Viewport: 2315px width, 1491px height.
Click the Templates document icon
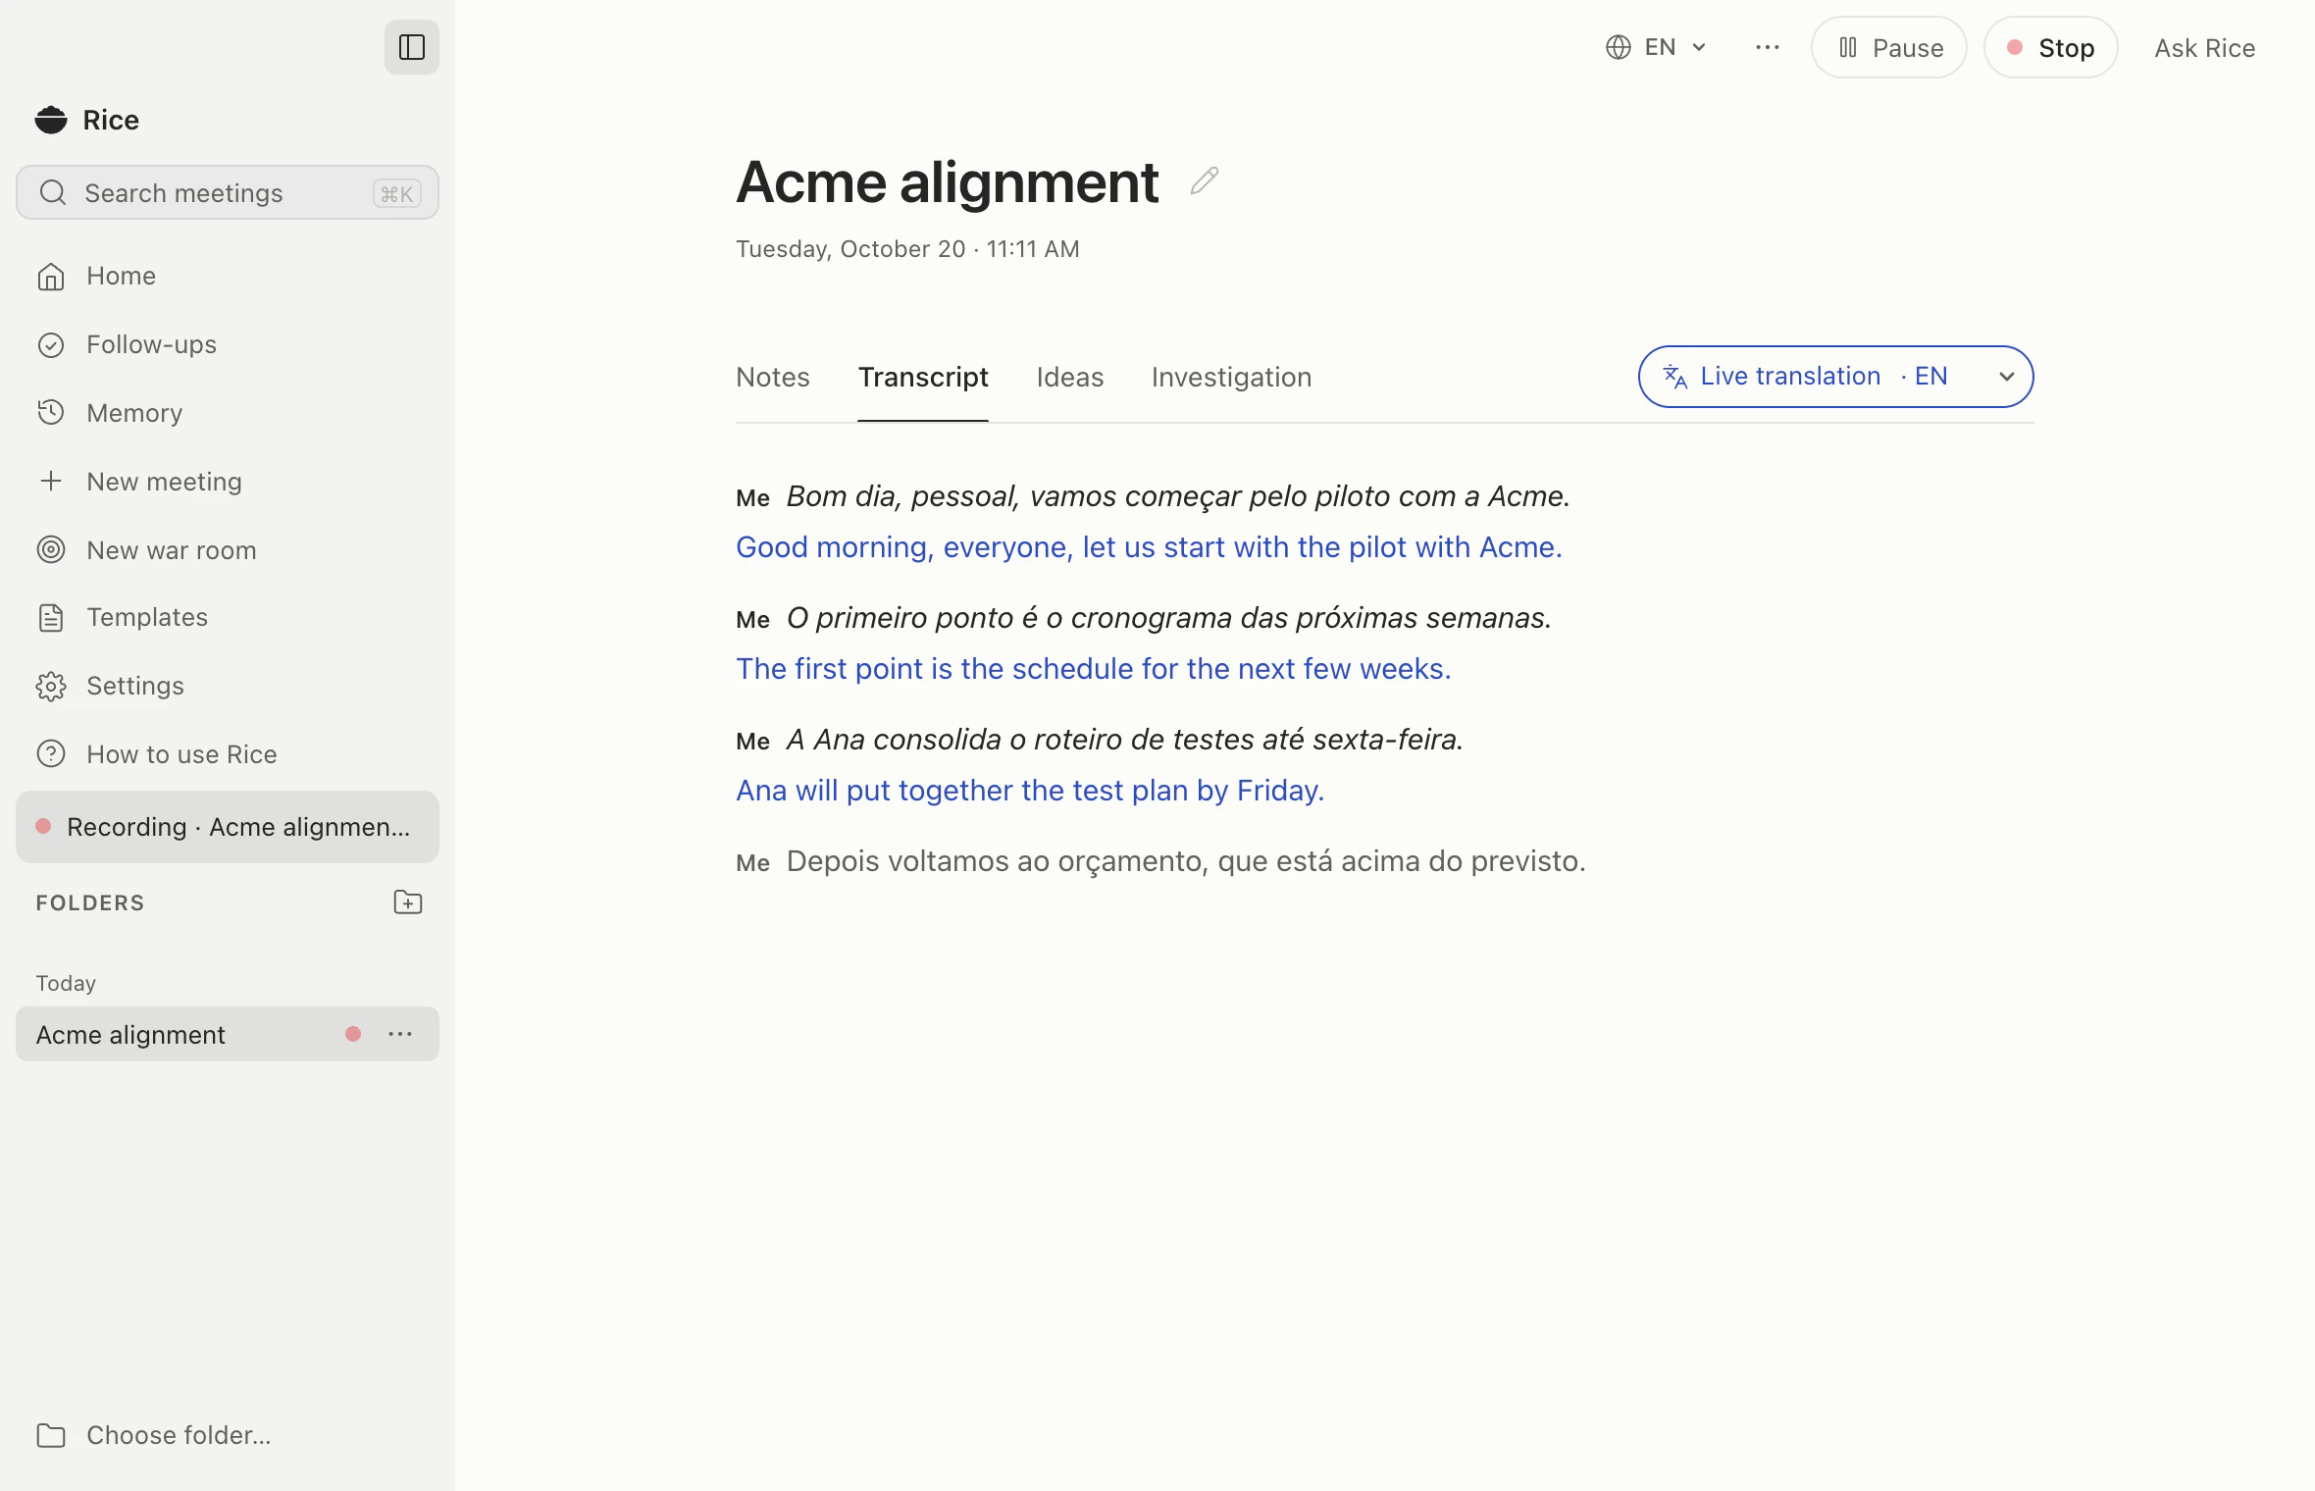pos(51,618)
